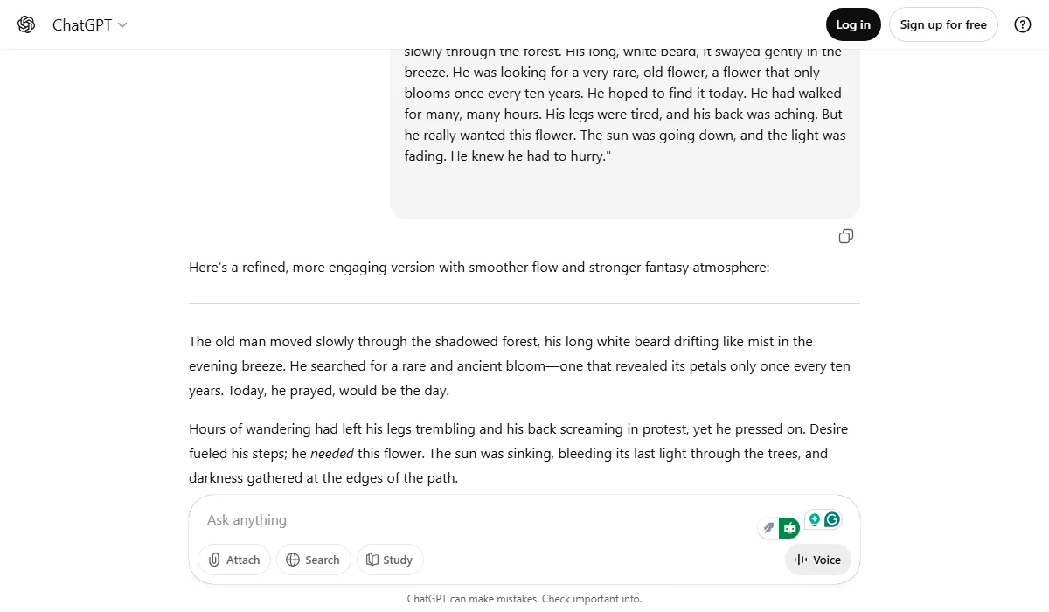Enable Search mode for the next prompt
This screenshot has width=1049, height=612.
point(313,560)
